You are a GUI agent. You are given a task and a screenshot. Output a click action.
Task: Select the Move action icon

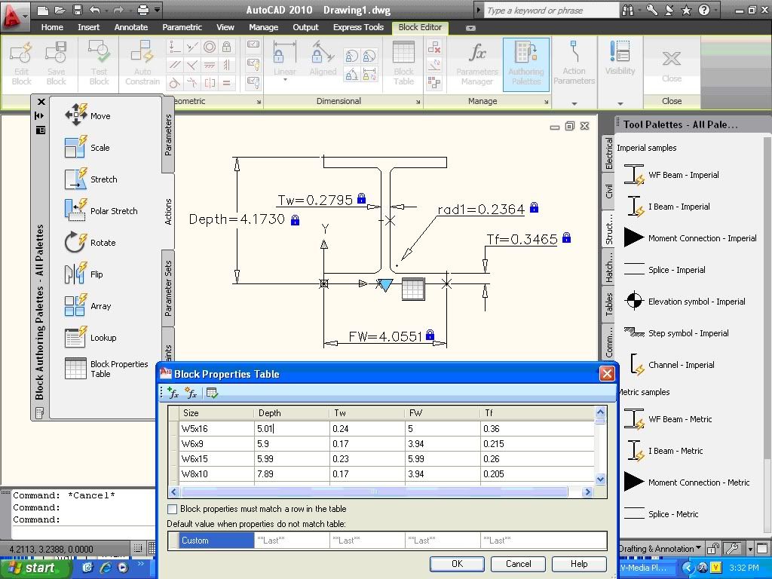(x=76, y=115)
